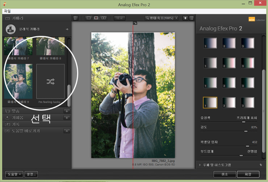
Task: Open the 도움말 바로가기 quick help section
Action: 33,131
